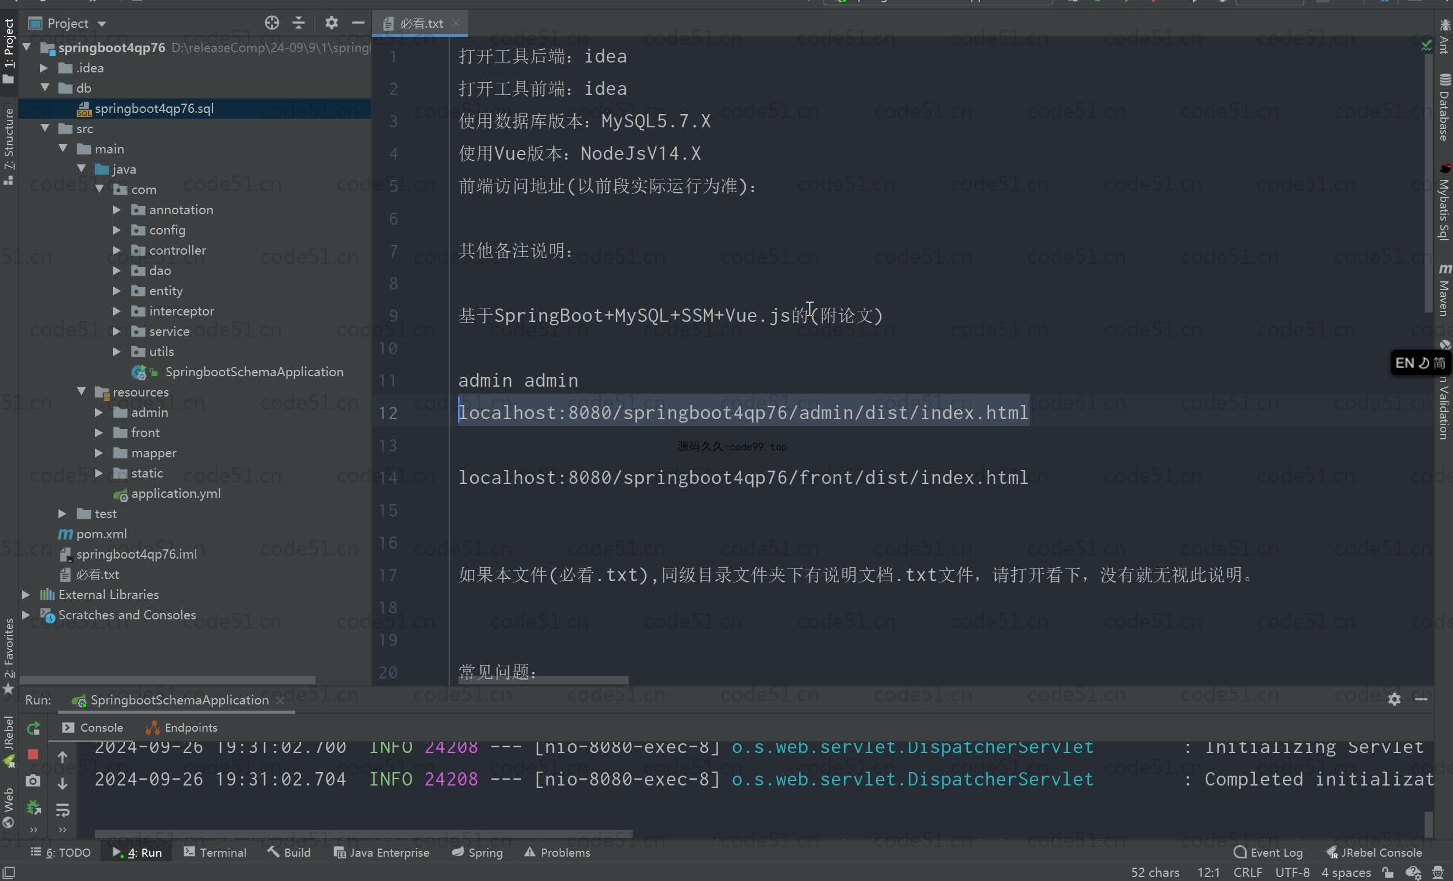Expand the test folder
1453x881 pixels.
tap(62, 513)
